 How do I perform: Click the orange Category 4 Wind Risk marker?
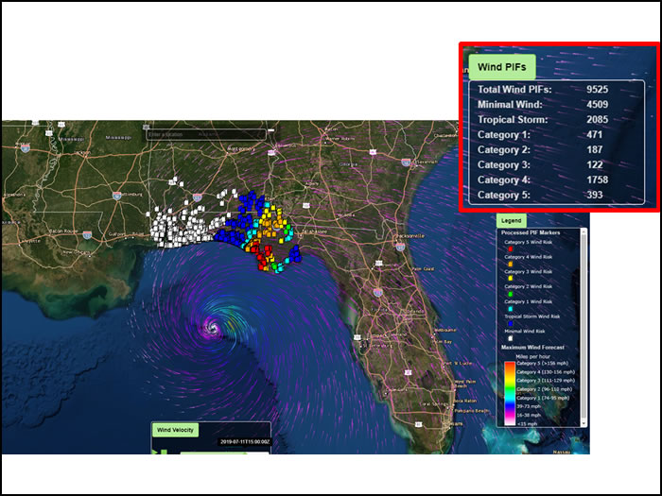click(x=511, y=264)
